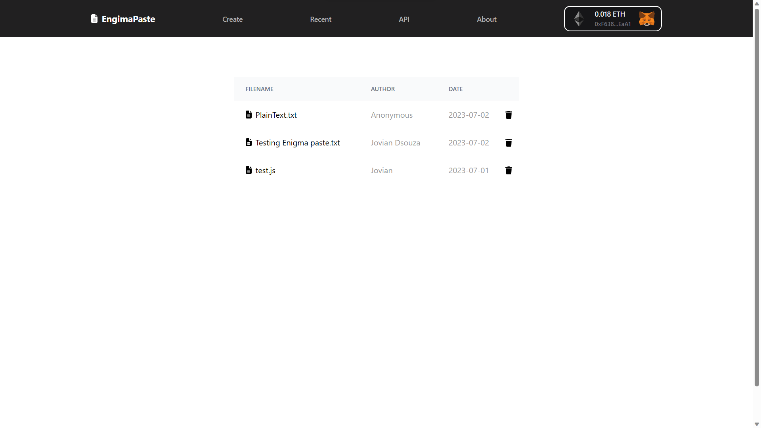Click the MetaMask fox icon
The height and width of the screenshot is (428, 761).
(646, 19)
